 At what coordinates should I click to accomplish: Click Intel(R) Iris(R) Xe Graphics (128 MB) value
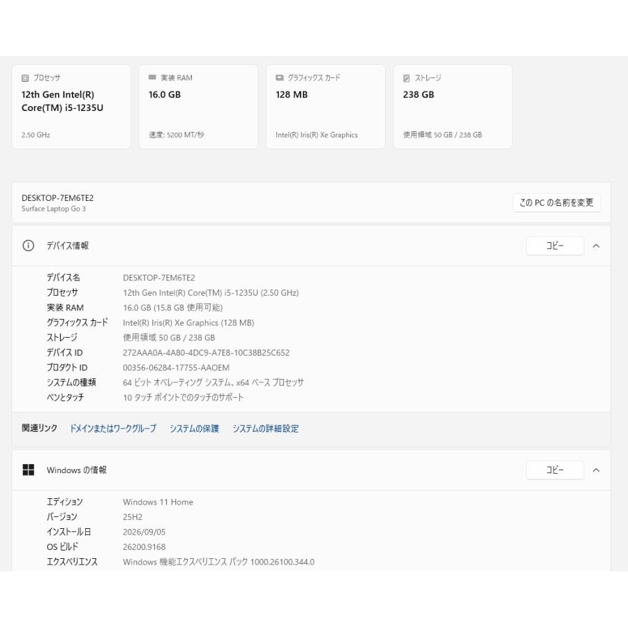point(188,323)
